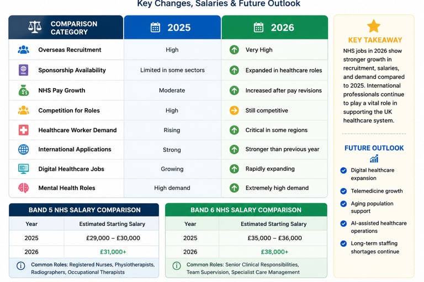Click the 'Limited in some sectors' cell
The height and width of the screenshot is (282, 424).
click(172, 70)
